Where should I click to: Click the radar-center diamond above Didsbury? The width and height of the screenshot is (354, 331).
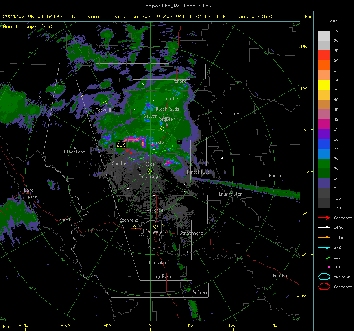pyautogui.click(x=150, y=171)
